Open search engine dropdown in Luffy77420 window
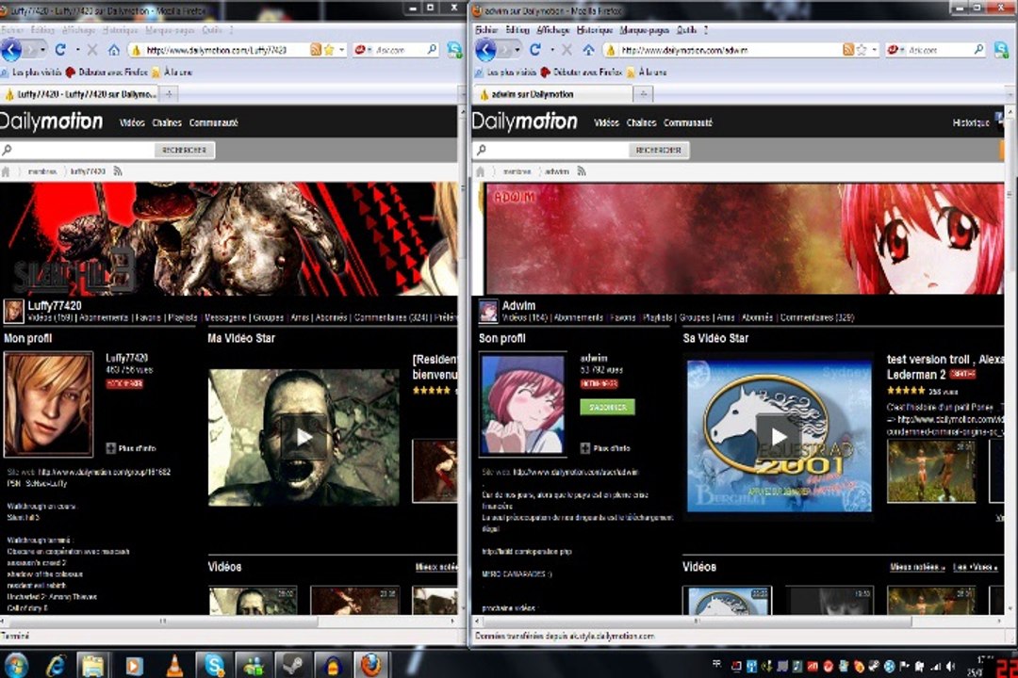The width and height of the screenshot is (1018, 678). (370, 49)
